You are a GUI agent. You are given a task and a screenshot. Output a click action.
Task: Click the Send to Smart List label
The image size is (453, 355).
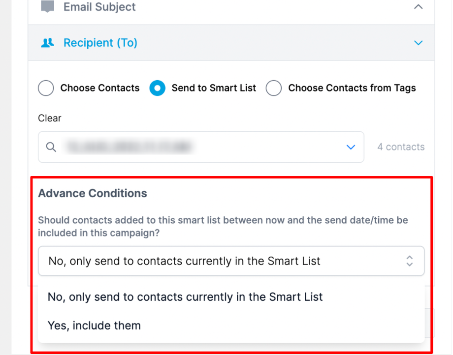point(214,89)
